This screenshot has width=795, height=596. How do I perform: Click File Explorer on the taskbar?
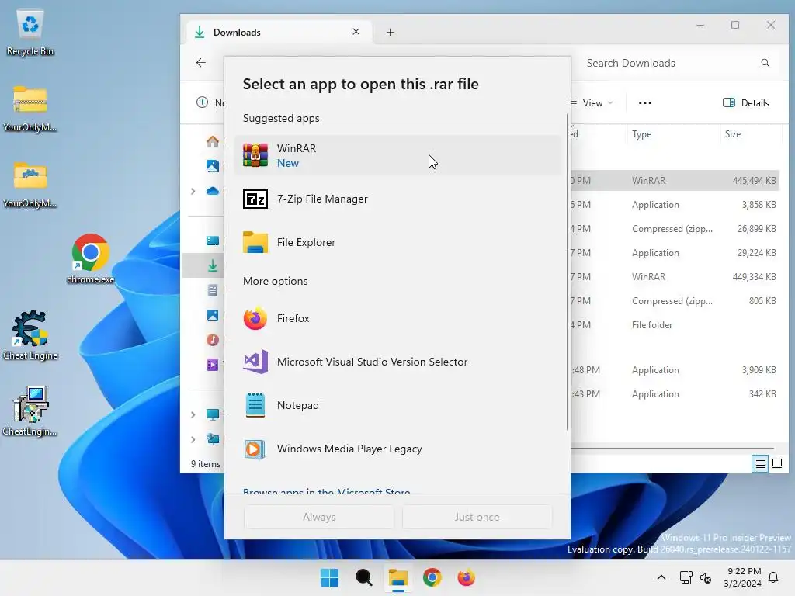(x=398, y=577)
